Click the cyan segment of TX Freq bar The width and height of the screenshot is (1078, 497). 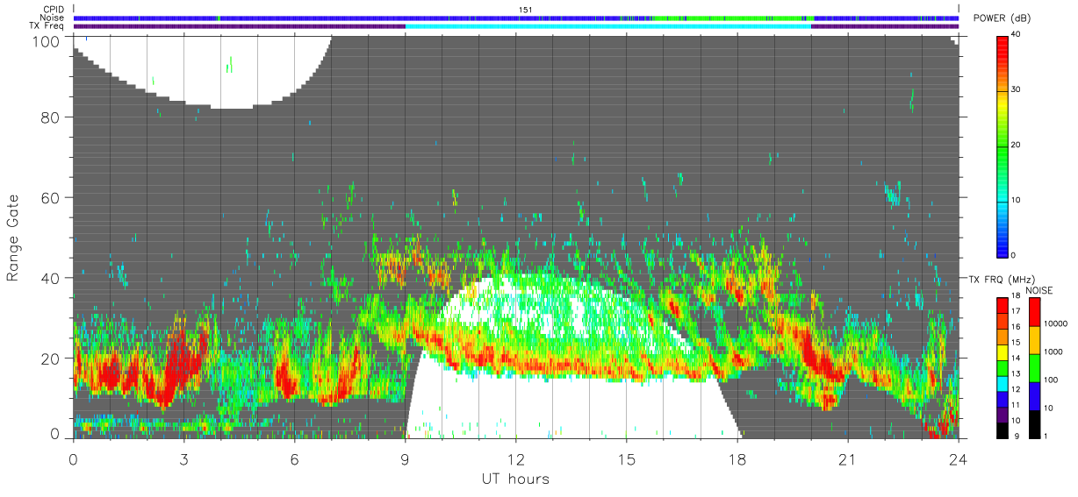[x=608, y=26]
